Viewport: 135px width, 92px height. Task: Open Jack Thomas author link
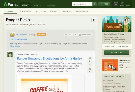click(21, 34)
